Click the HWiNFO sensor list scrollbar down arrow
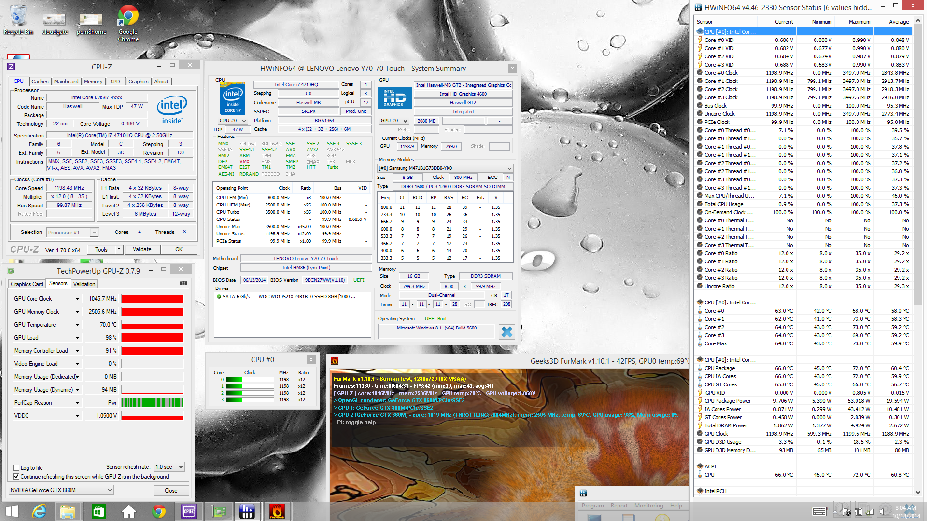 [918, 493]
